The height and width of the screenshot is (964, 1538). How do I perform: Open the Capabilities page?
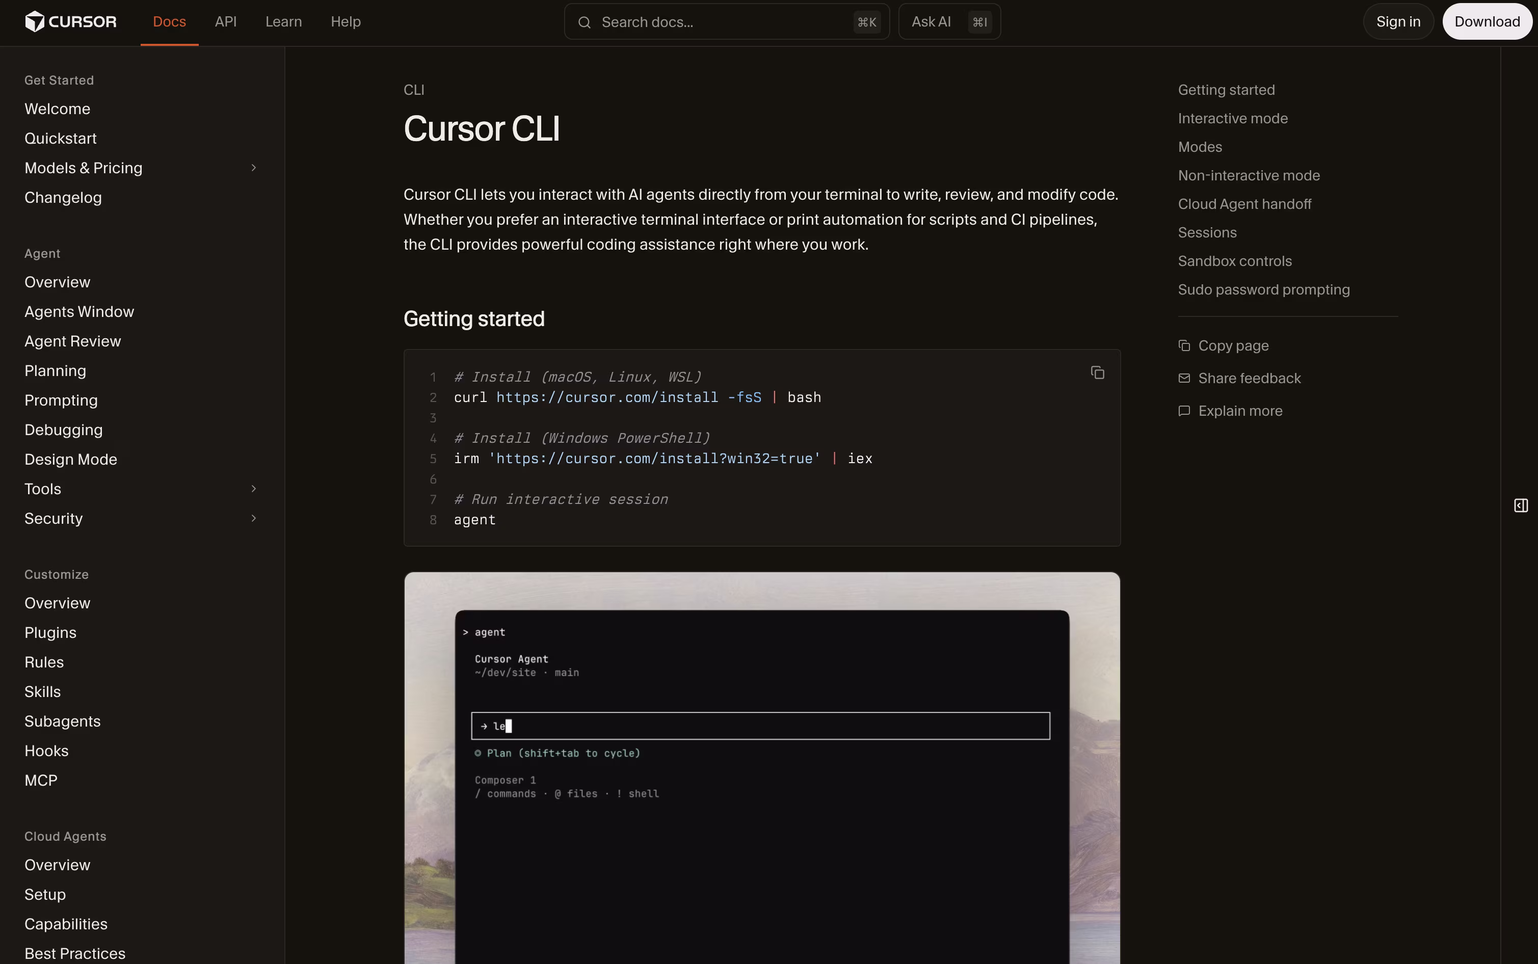(66, 924)
